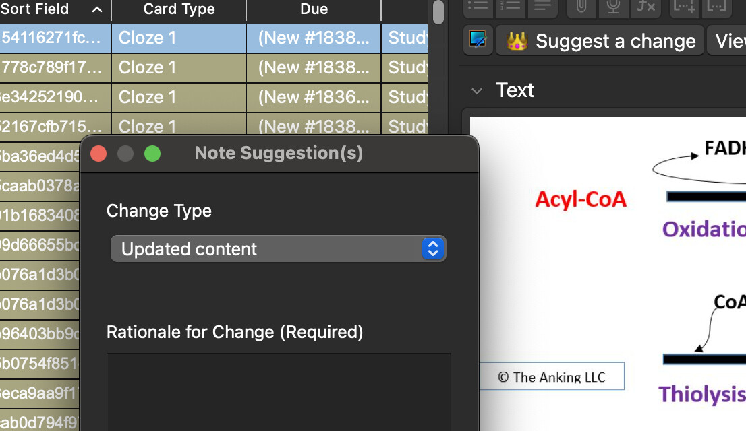
Task: Click the Due column header
Action: tap(314, 9)
